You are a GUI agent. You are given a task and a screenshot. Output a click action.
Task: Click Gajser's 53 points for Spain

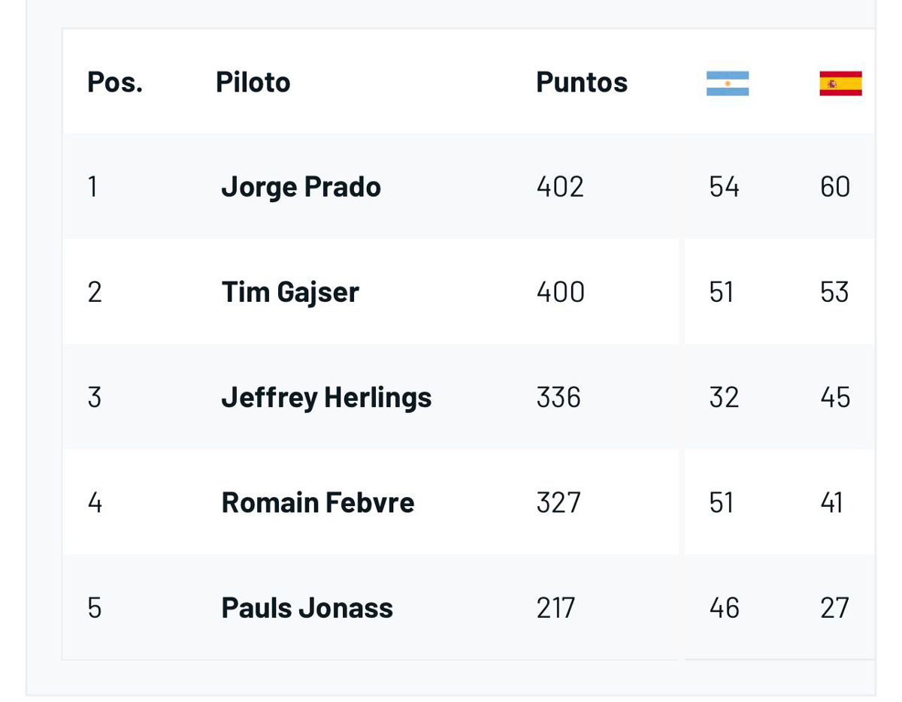click(834, 292)
